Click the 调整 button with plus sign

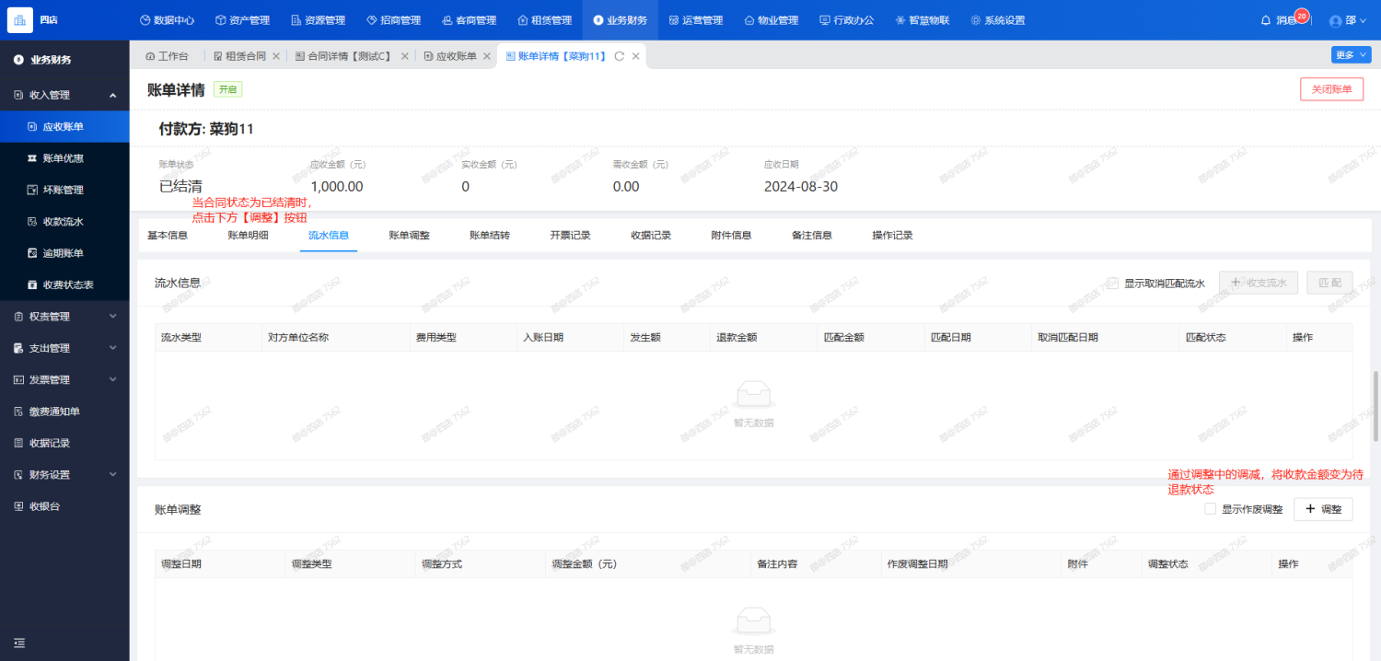pos(1323,509)
